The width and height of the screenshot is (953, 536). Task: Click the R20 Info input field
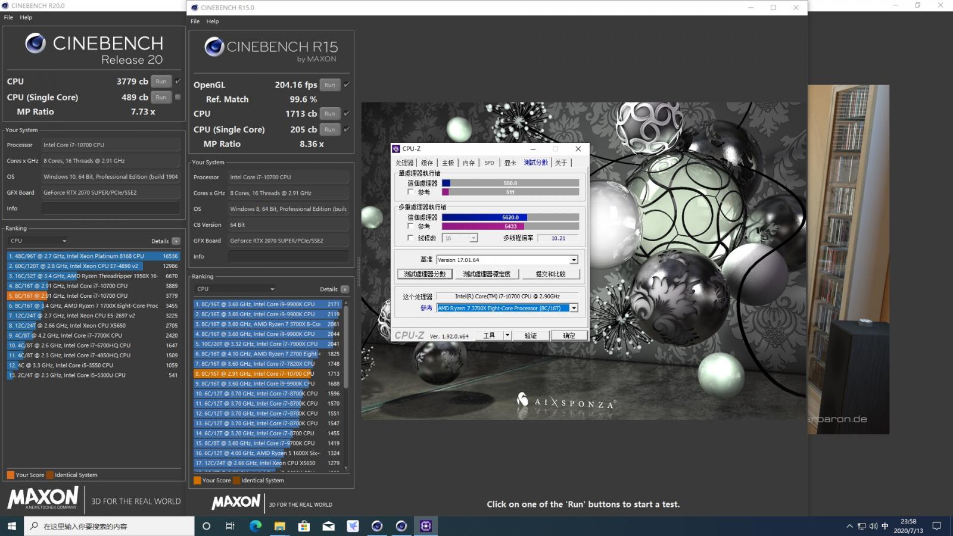coord(110,208)
